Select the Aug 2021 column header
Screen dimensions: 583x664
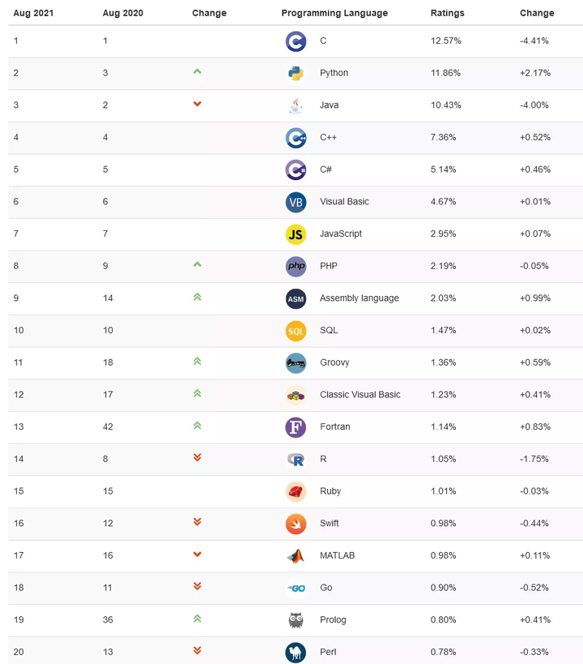(x=33, y=13)
